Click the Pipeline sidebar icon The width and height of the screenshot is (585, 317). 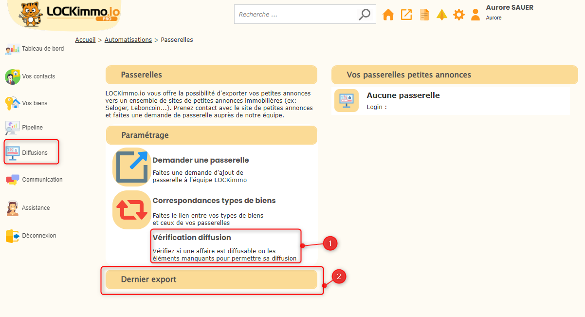pos(13,128)
